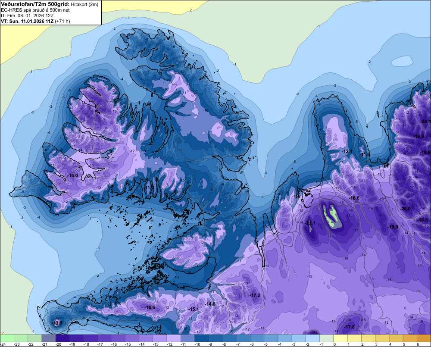Image resolution: width=431 pixels, height=347 pixels.
Task: Click the -15.1 temperature value on the map
Action: tap(194, 309)
